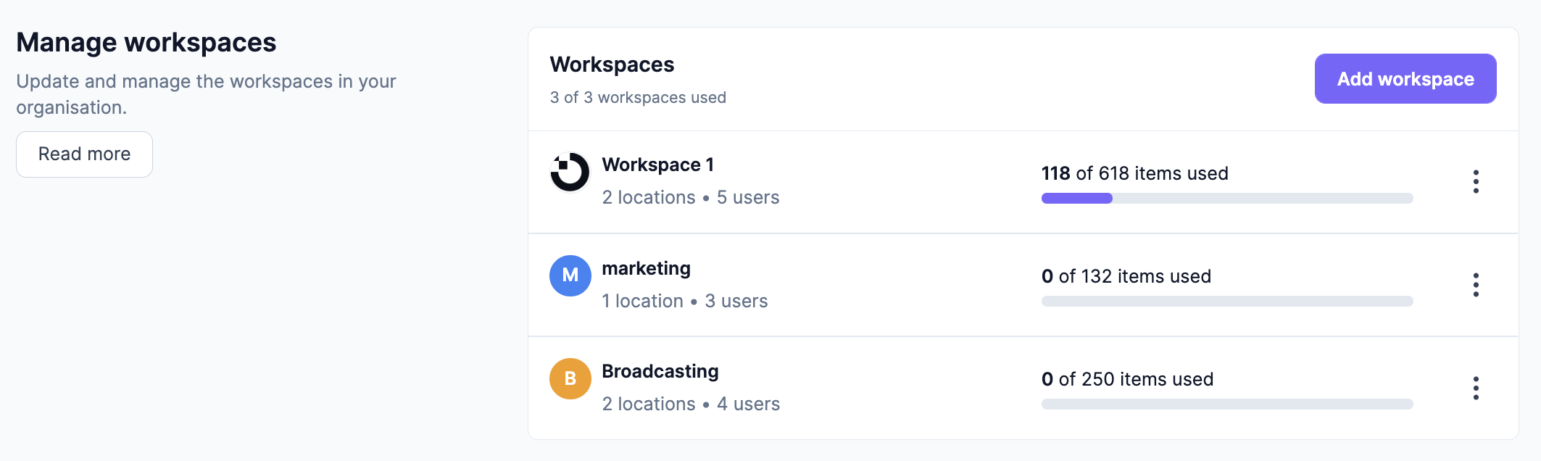Open the kebab menu for Workspace 1

click(x=1476, y=182)
